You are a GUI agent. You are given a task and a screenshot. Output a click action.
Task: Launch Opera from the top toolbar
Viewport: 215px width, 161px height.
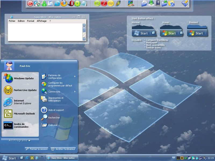(71, 3)
